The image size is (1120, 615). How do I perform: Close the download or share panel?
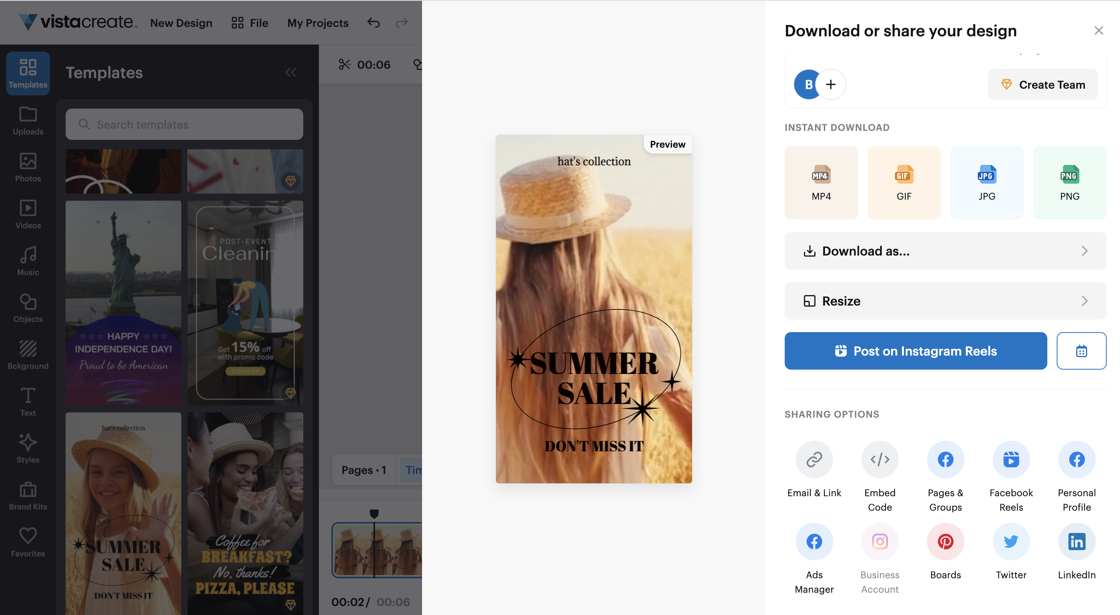click(x=1098, y=30)
